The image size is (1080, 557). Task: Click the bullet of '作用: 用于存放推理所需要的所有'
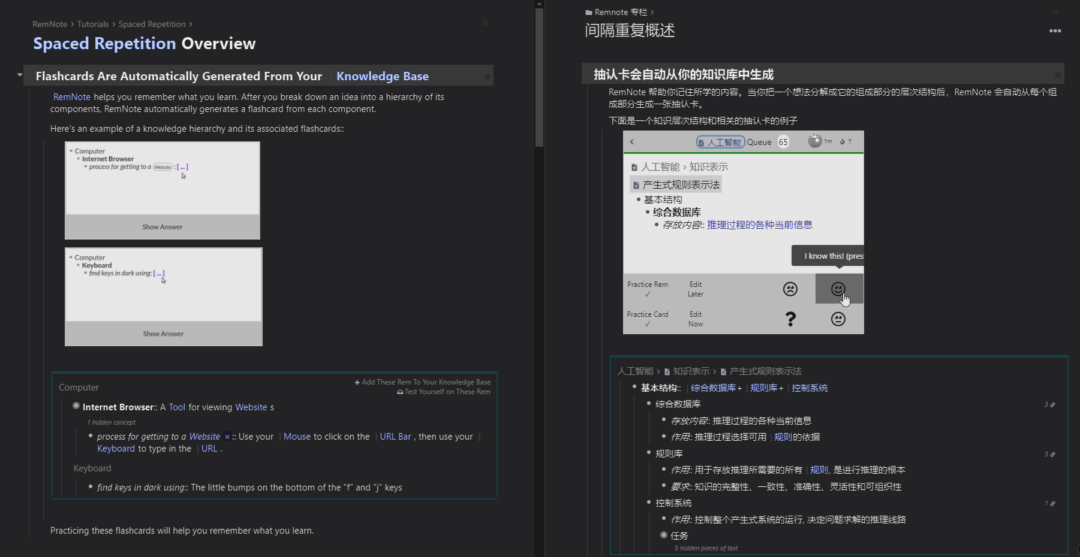coord(664,469)
